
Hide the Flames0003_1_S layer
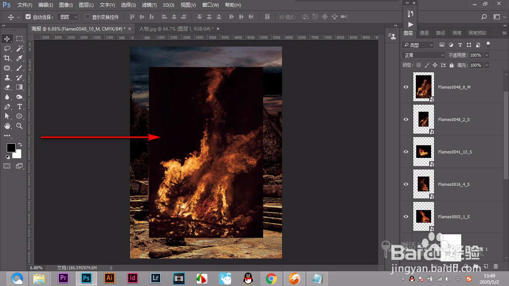click(x=406, y=216)
